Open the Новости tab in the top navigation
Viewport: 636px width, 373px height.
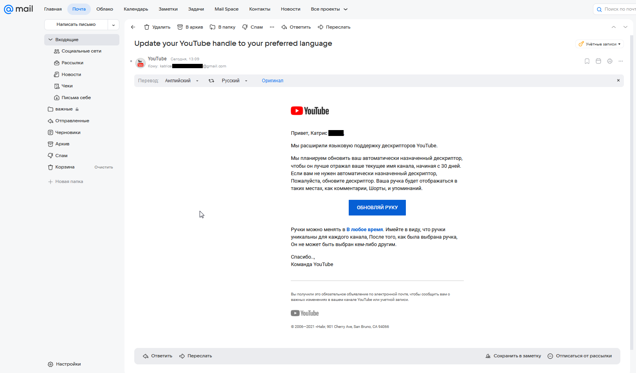tap(290, 9)
